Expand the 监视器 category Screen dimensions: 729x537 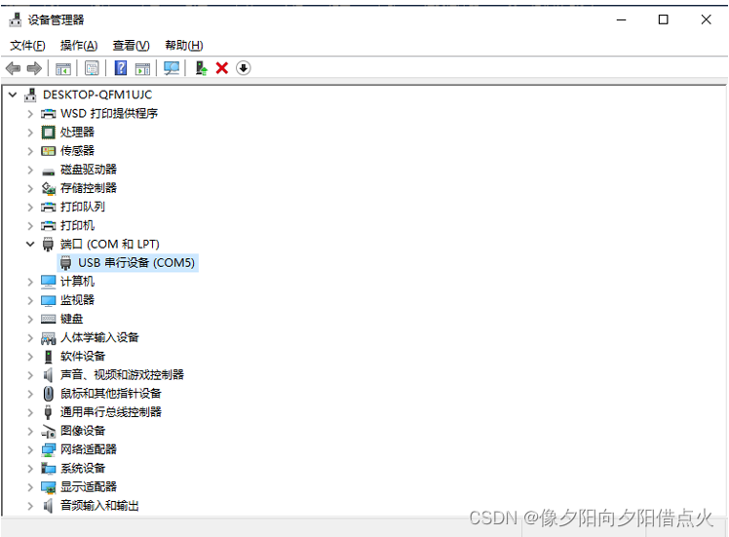(30, 300)
